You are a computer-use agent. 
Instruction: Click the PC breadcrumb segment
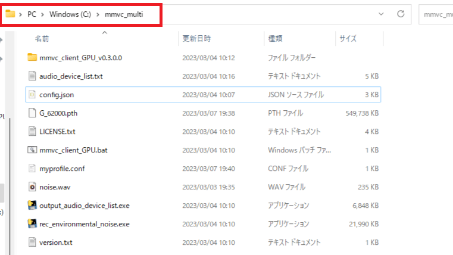tap(32, 14)
